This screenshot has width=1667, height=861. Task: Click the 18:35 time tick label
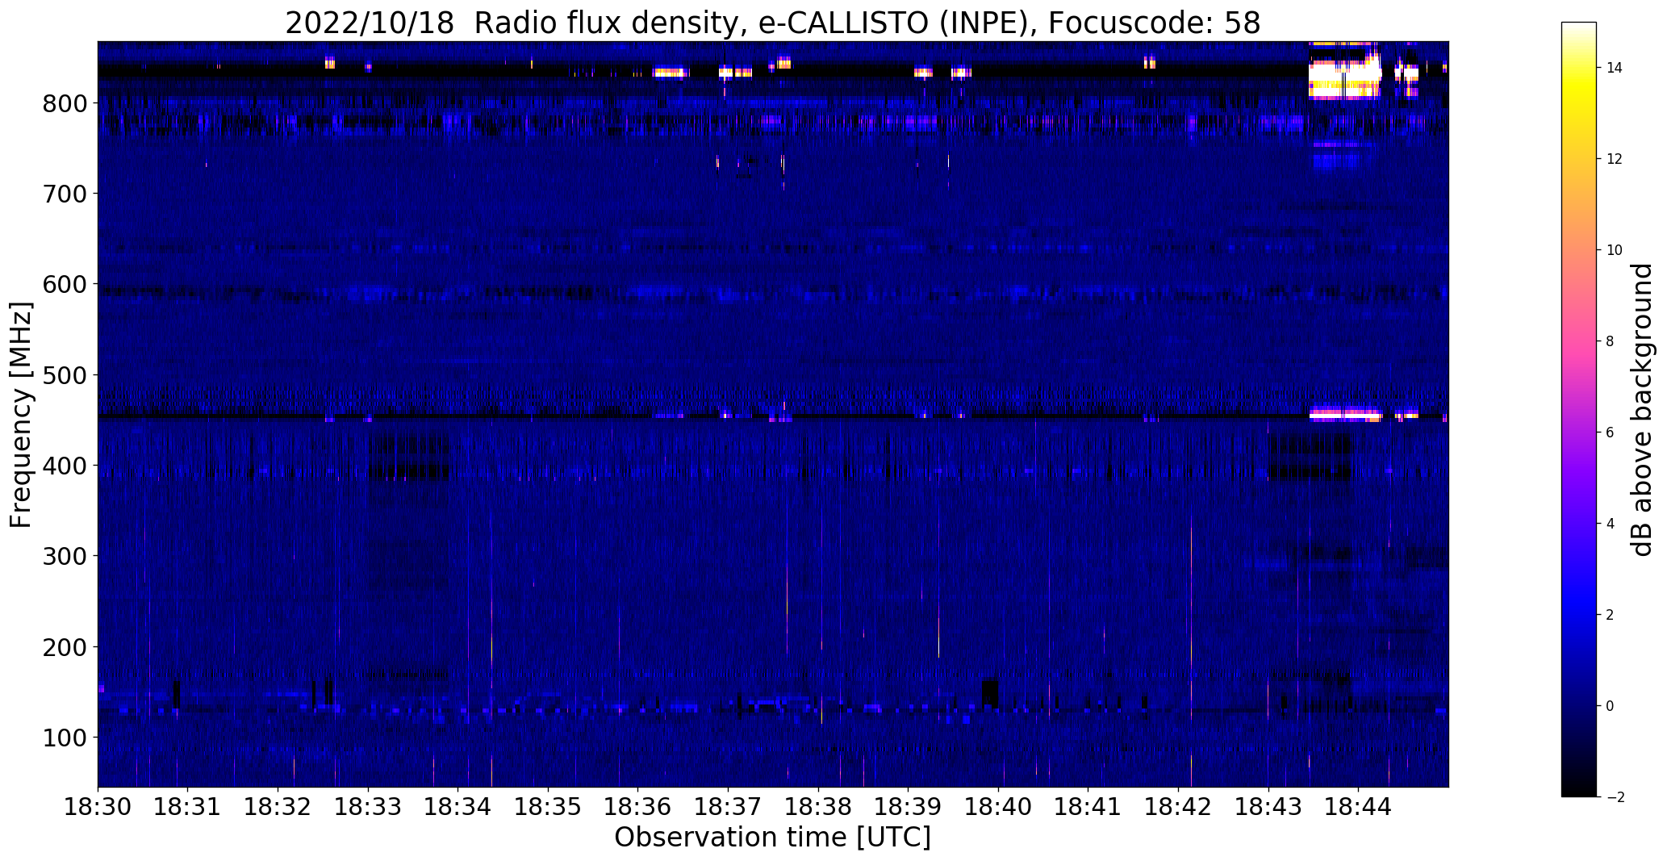(x=549, y=806)
